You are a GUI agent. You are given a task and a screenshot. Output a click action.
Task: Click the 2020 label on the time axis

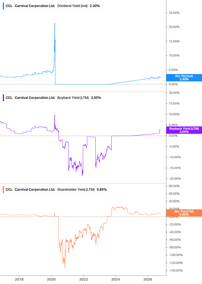[51, 279]
